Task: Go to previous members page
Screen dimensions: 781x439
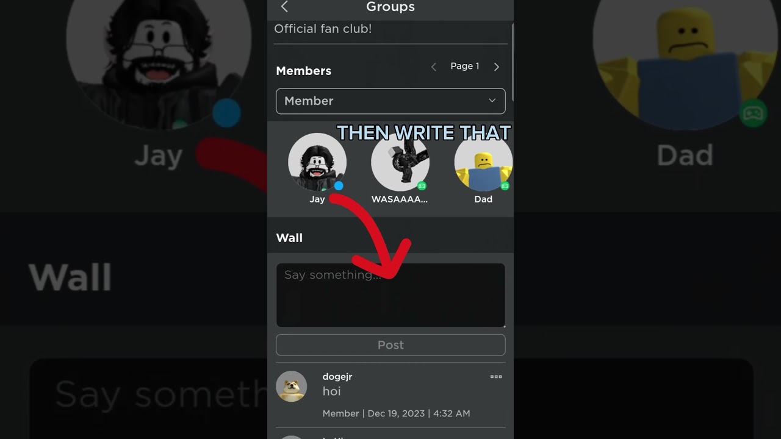Action: tap(434, 67)
